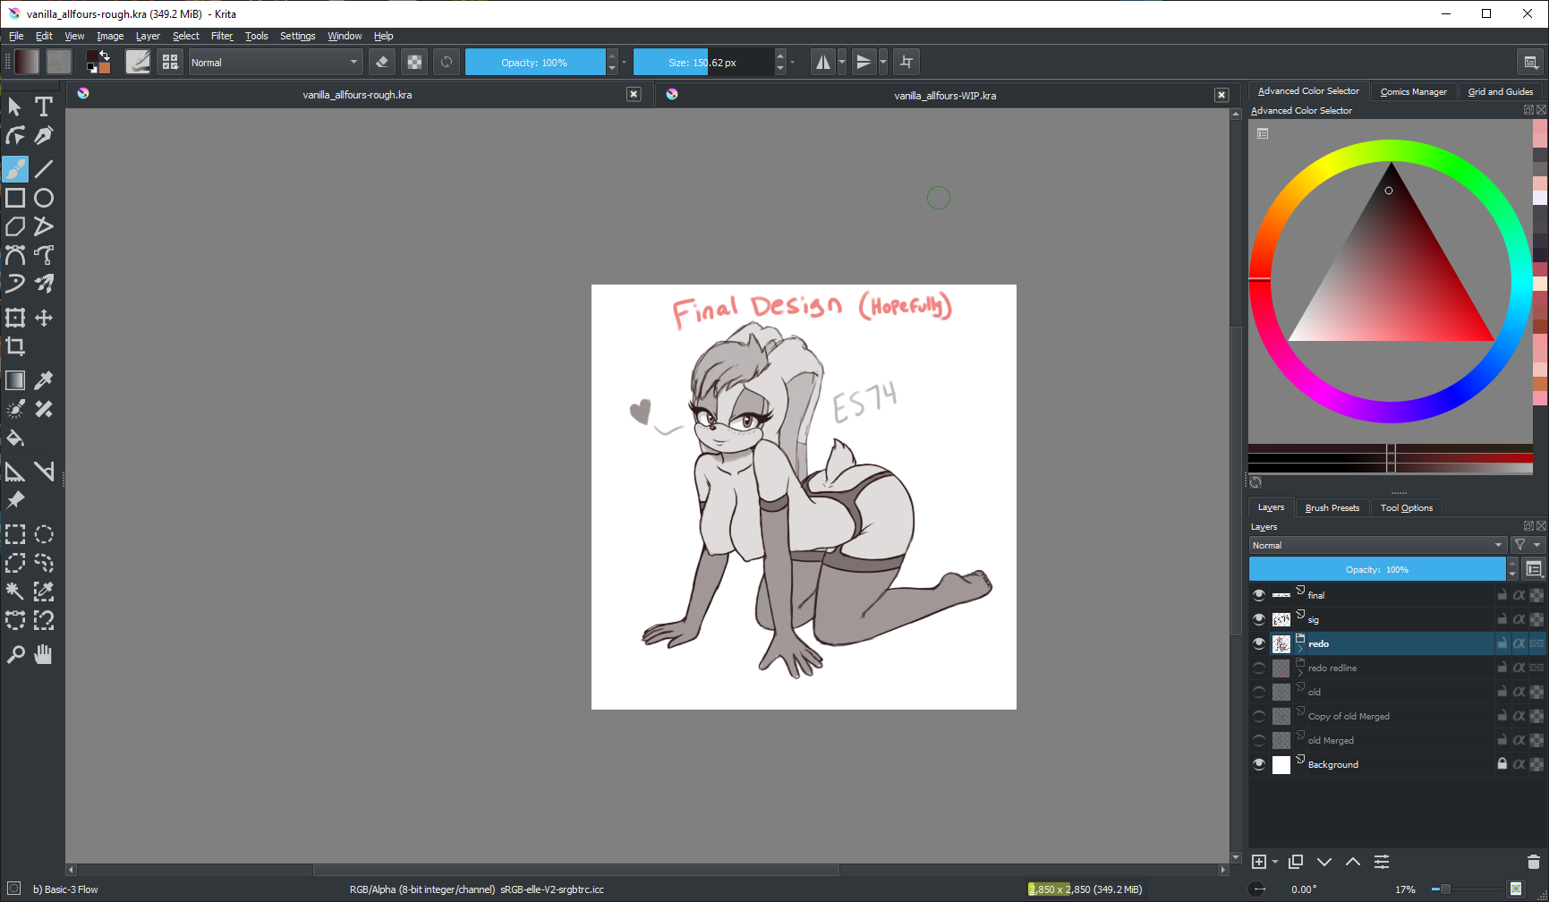Image resolution: width=1549 pixels, height=902 pixels.
Task: Select the Bezier Curve tool
Action: click(15, 255)
